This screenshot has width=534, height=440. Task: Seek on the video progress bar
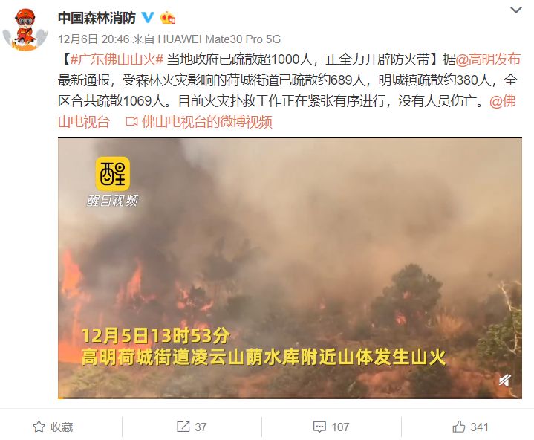(x=290, y=397)
